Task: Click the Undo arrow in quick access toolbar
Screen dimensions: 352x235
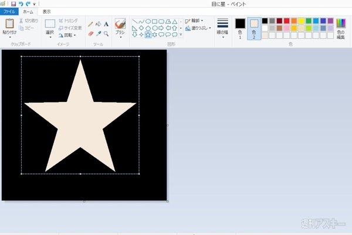Action: point(21,4)
